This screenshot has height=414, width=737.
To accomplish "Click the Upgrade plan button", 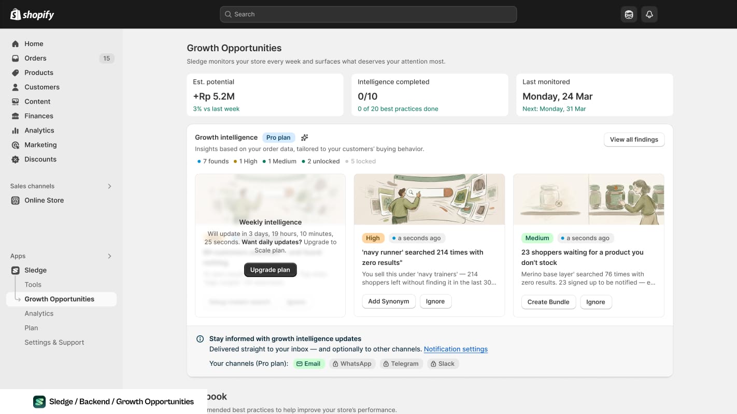I will 270,270.
